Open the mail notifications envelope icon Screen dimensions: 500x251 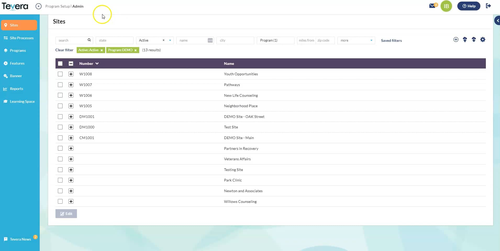click(432, 6)
